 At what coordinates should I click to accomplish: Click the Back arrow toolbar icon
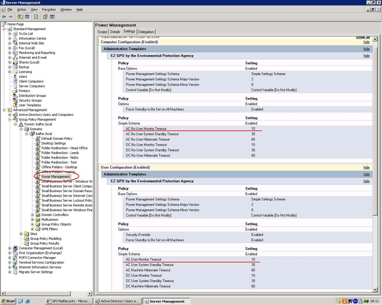click(x=4, y=16)
